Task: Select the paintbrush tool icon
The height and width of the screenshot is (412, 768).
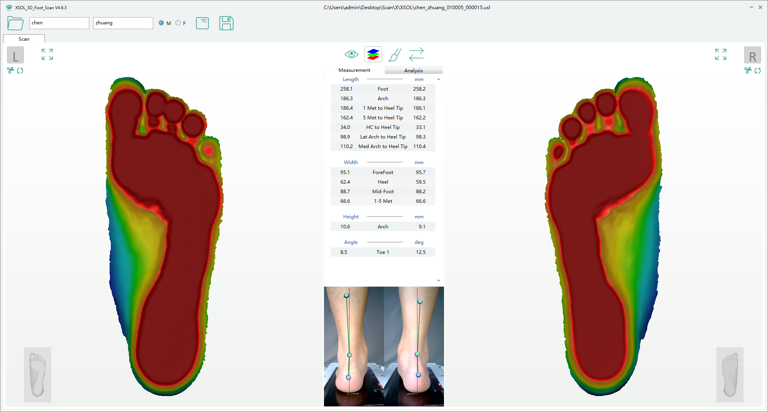Action: 394,55
